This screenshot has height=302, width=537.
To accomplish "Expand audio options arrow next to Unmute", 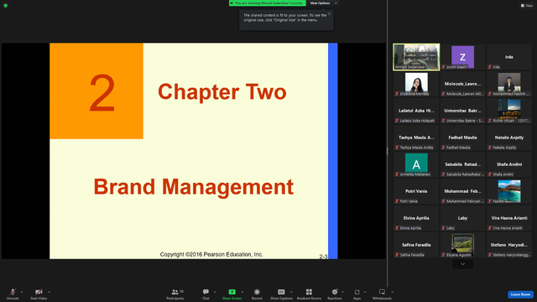I will pos(22,292).
